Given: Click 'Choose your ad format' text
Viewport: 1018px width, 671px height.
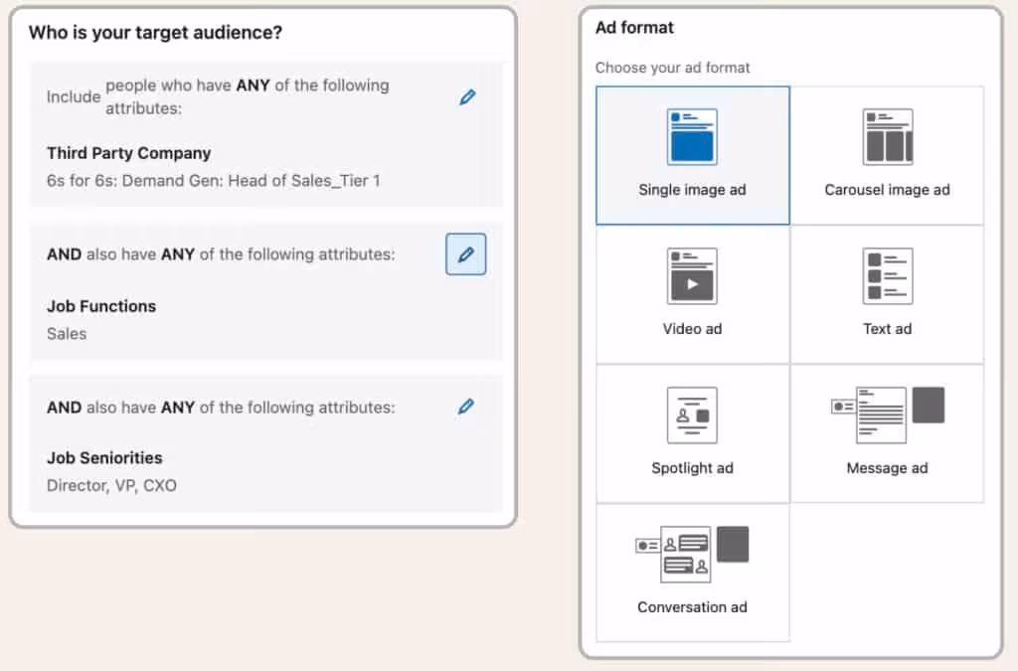Looking at the screenshot, I should click(x=672, y=68).
